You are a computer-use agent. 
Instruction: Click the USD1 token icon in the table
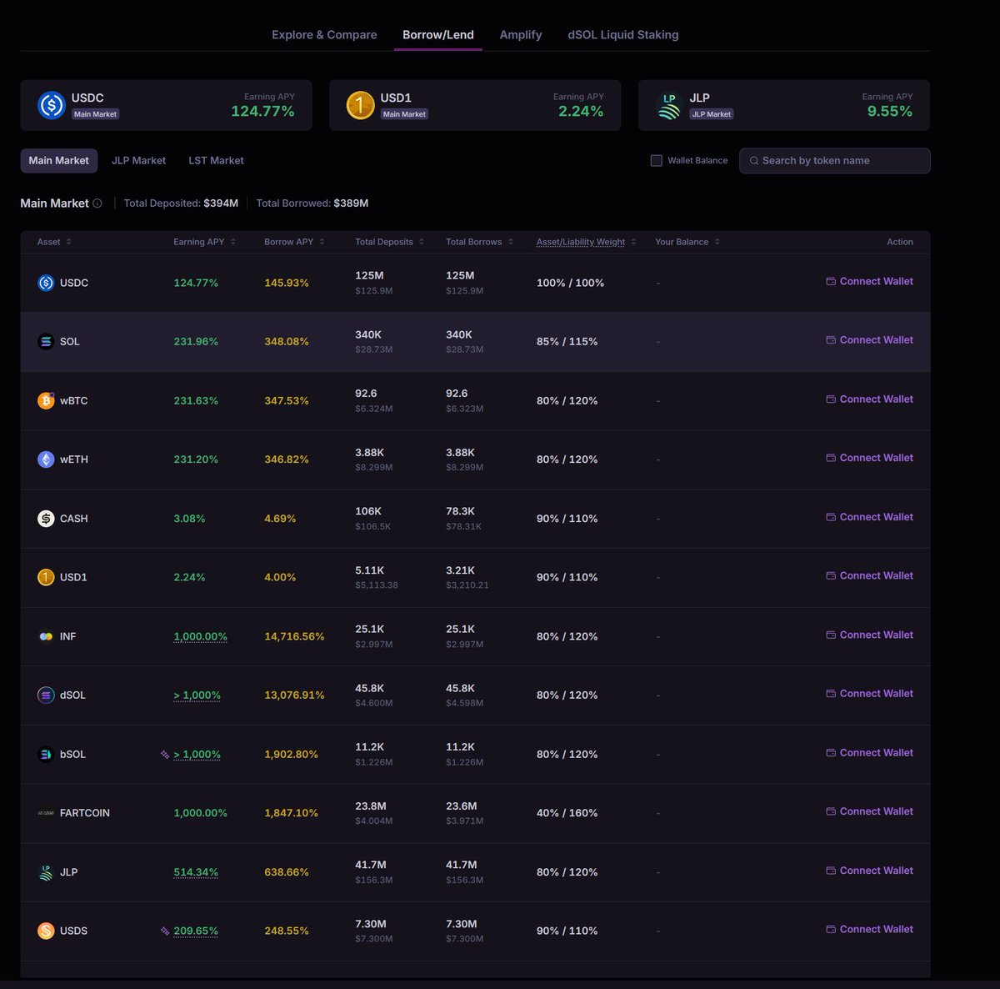pos(46,577)
